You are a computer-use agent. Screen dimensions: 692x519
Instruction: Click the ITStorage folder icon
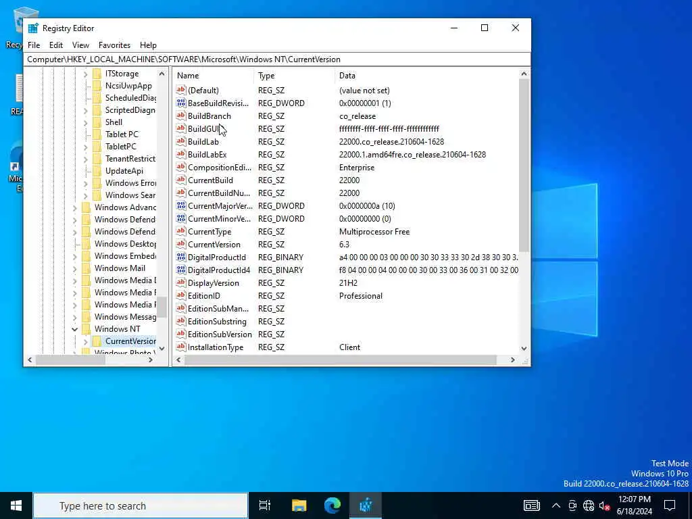(97, 74)
